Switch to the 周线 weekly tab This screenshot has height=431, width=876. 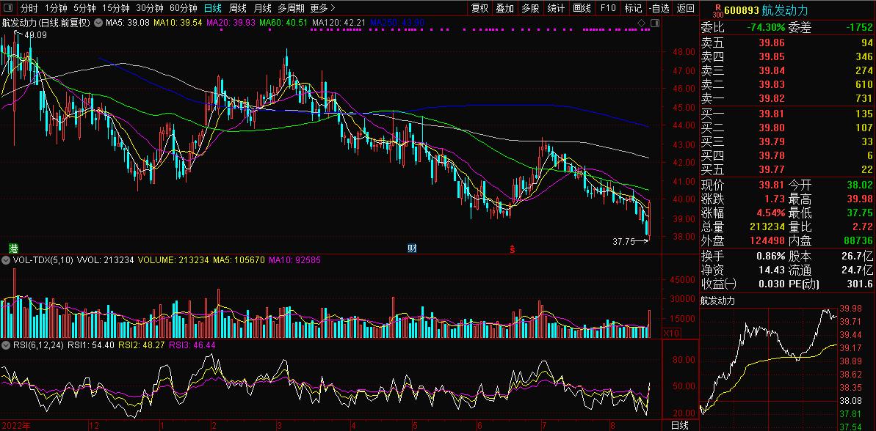(x=238, y=8)
